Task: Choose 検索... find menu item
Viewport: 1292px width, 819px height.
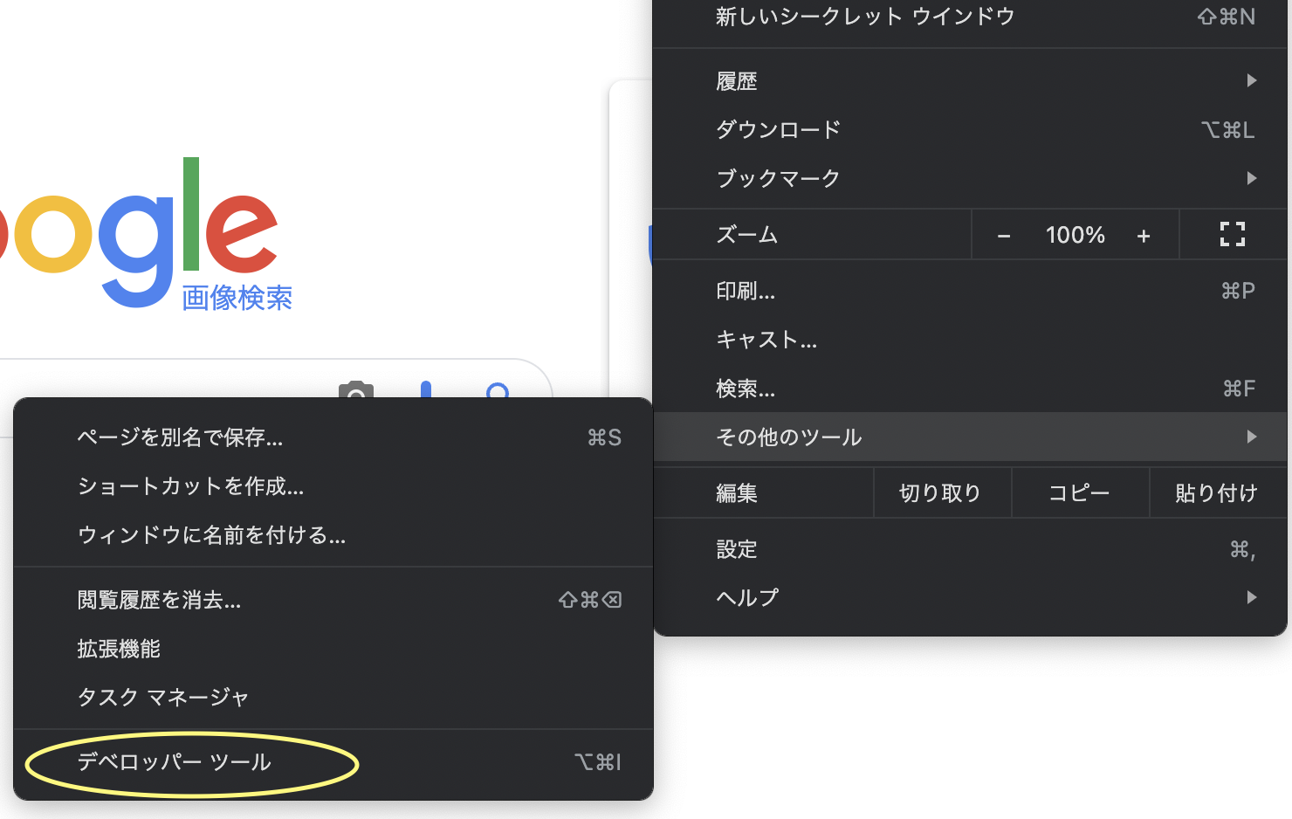Action: tap(970, 389)
